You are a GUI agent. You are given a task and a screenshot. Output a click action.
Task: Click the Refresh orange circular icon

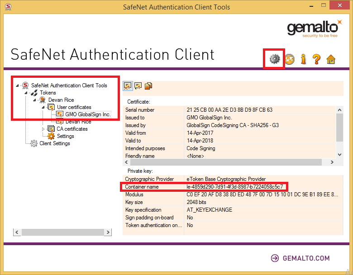coord(290,59)
